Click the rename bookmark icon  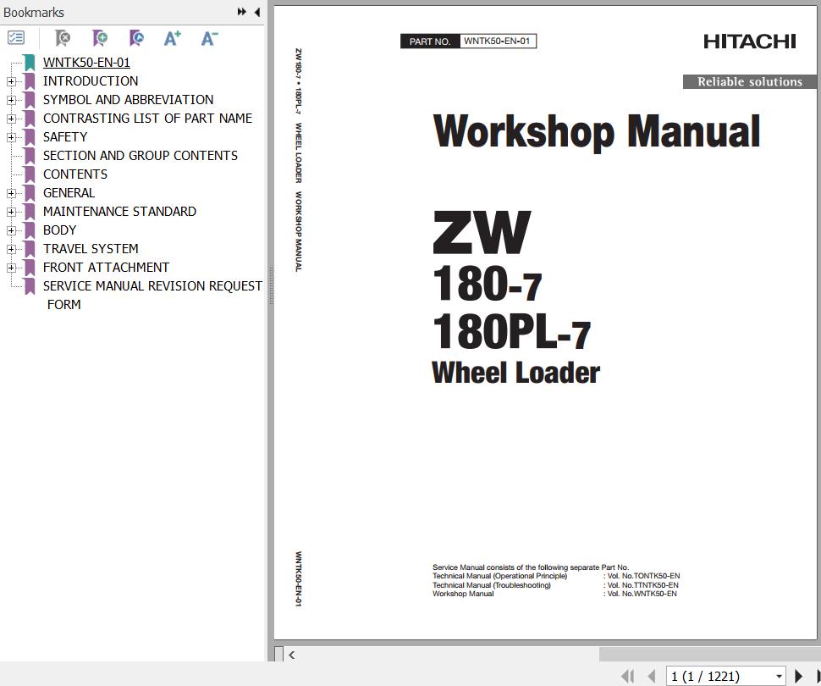[x=136, y=38]
